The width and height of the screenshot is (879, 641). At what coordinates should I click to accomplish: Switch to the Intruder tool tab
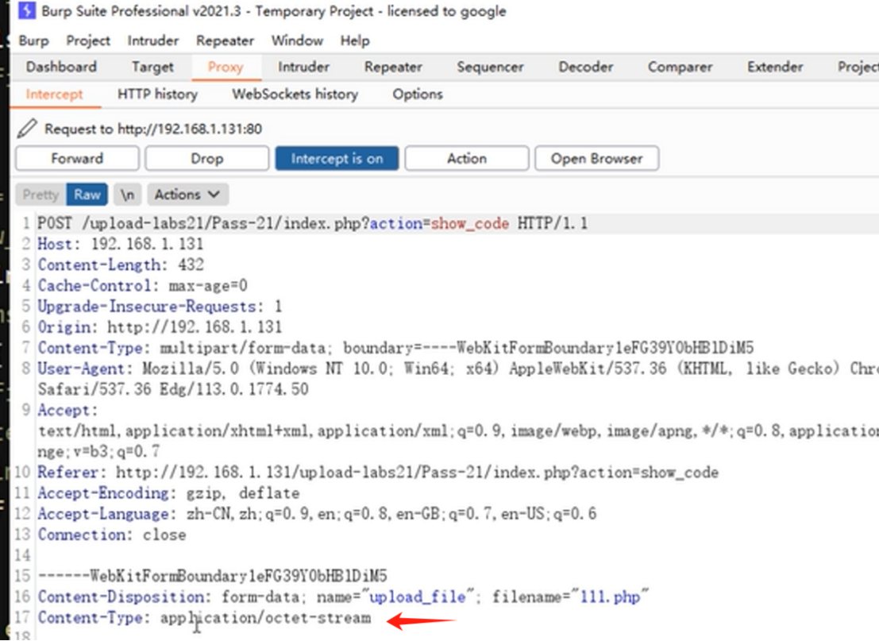[x=303, y=67]
